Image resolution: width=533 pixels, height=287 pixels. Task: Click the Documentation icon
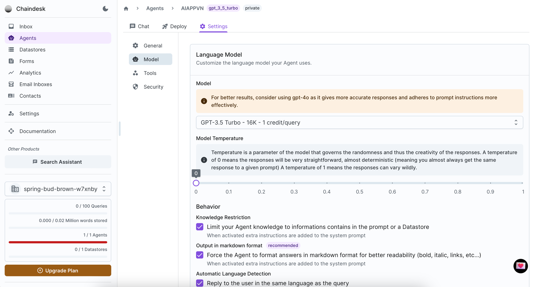coord(11,131)
